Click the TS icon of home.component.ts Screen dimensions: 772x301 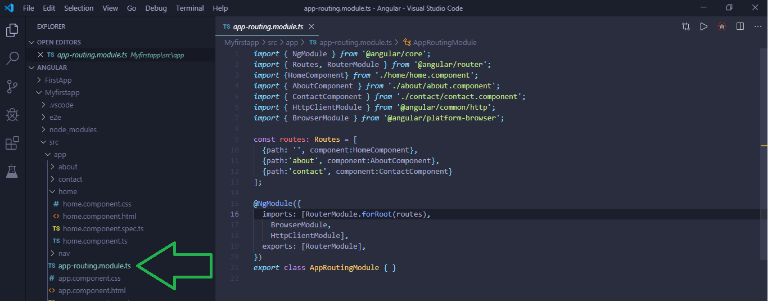56,241
